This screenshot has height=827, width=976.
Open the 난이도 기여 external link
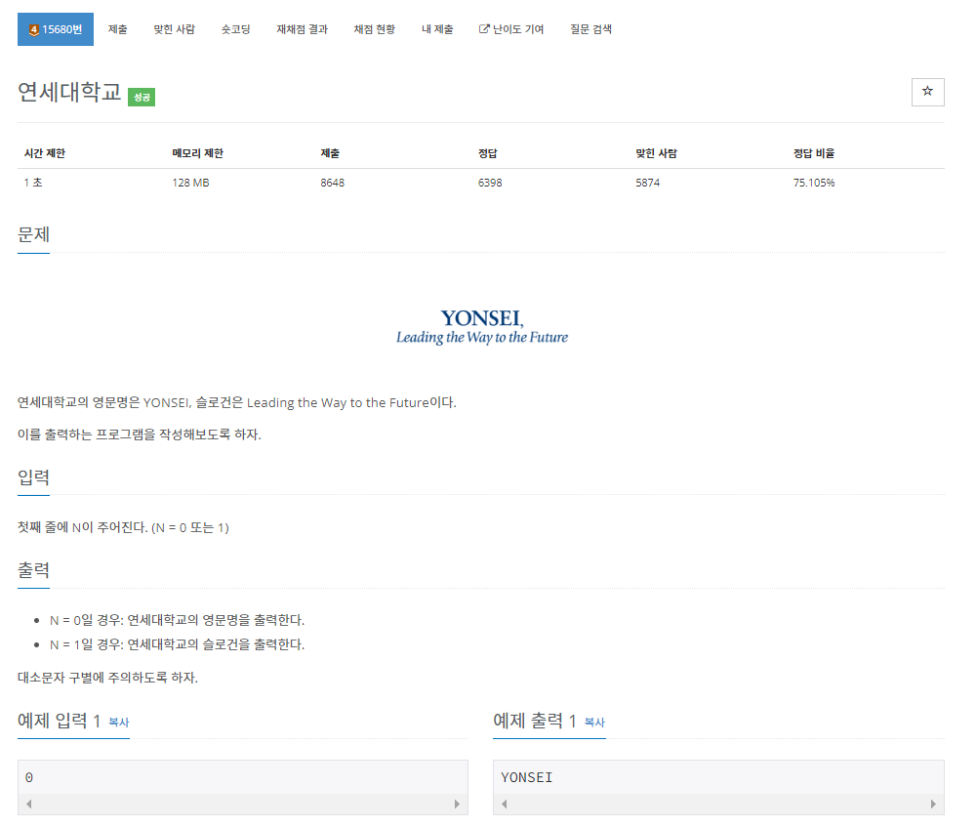tap(511, 29)
